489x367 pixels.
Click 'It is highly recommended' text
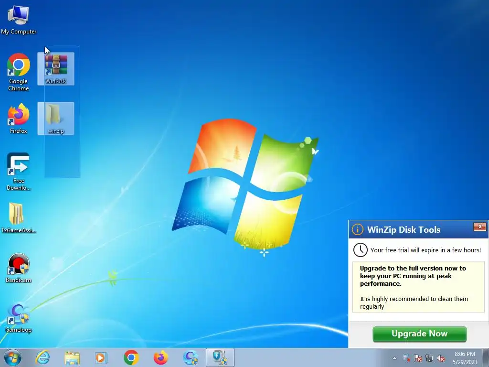click(x=414, y=302)
